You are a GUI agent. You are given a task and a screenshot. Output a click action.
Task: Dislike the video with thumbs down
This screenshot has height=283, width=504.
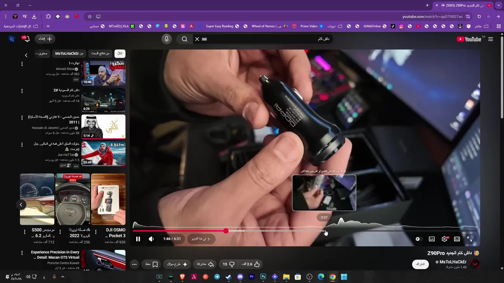[229, 264]
